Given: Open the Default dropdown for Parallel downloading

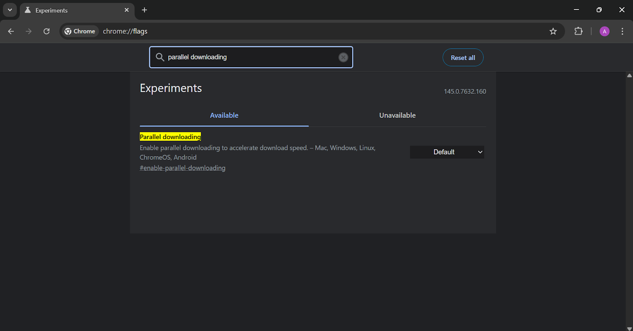Looking at the screenshot, I should click(447, 152).
